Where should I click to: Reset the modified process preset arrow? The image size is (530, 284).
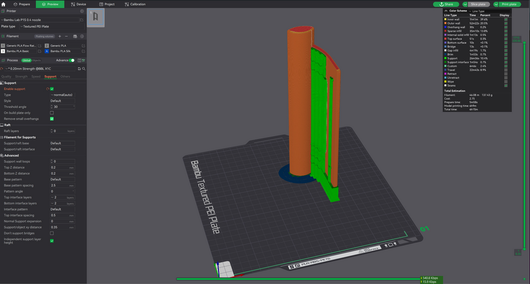[x=2, y=69]
